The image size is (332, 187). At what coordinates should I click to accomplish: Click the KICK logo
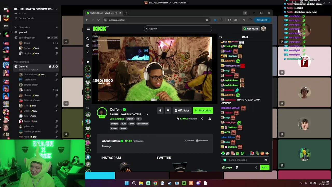[x=101, y=29]
